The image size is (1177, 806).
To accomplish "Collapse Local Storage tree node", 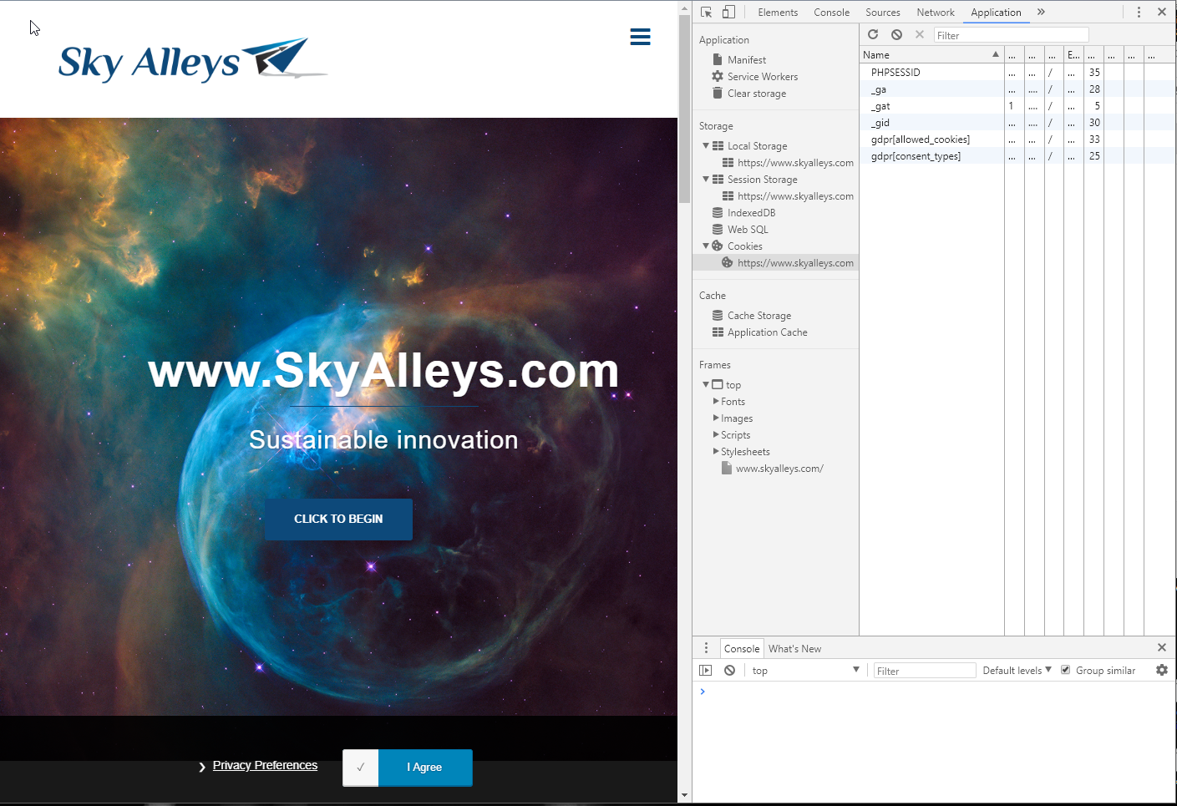I will click(x=706, y=145).
